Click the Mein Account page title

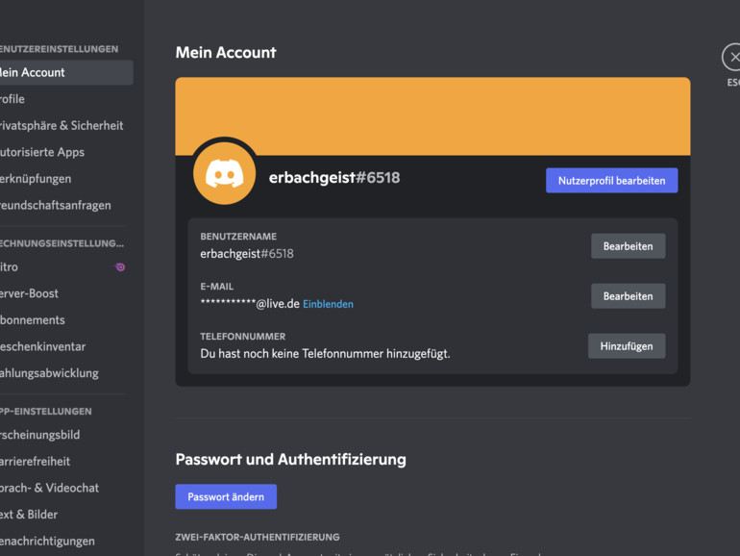click(226, 53)
